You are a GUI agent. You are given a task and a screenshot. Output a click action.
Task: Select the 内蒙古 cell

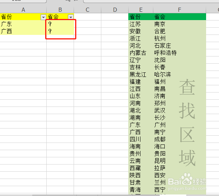pos(141,53)
